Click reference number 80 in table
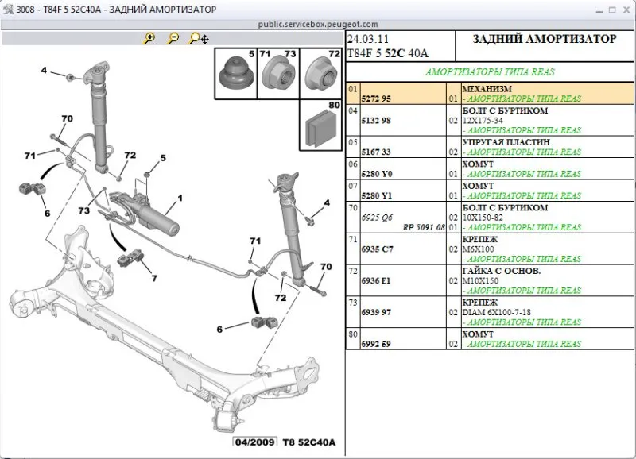 tap(353, 334)
